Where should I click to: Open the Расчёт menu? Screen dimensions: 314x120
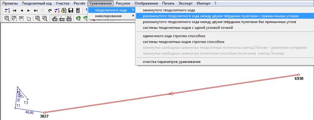pyautogui.click(x=80, y=3)
